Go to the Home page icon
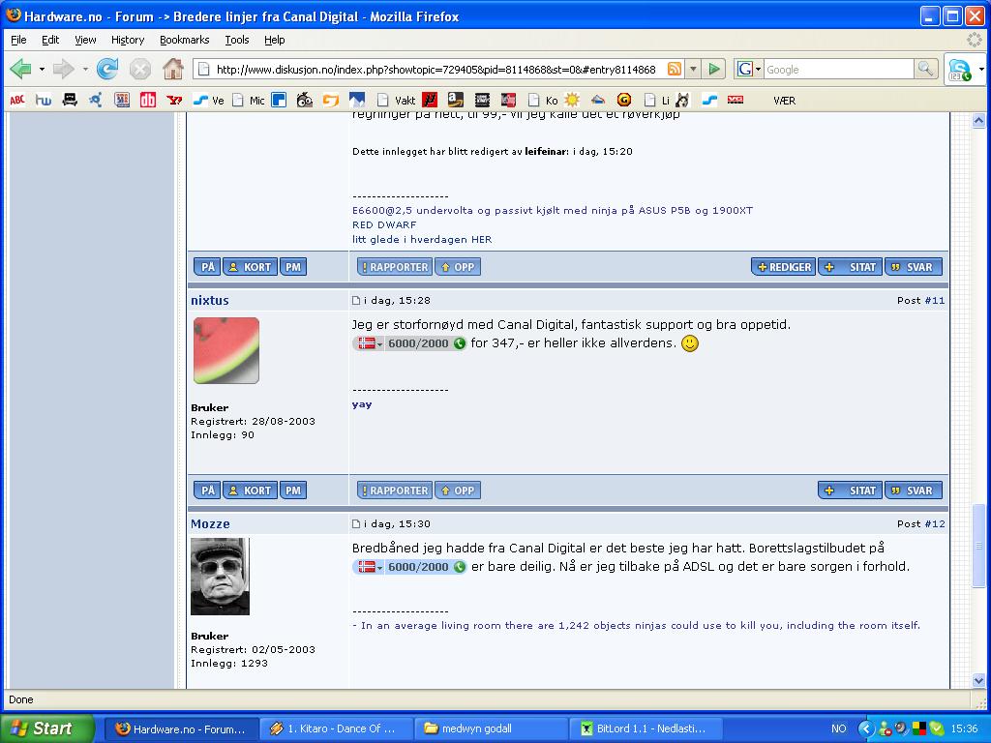Image resolution: width=991 pixels, height=743 pixels. point(173,69)
